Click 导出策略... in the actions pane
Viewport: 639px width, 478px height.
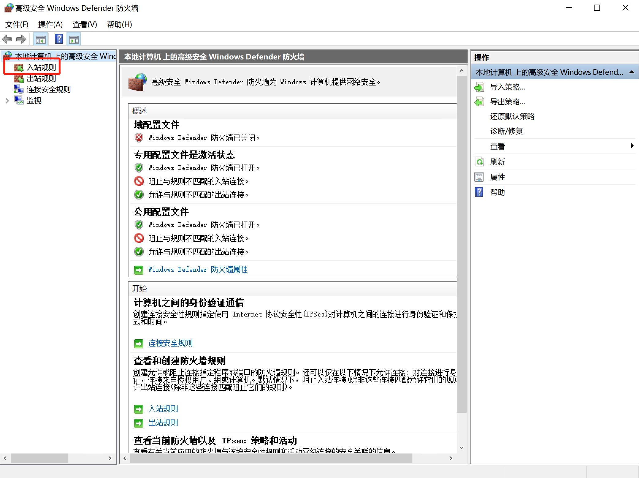click(507, 102)
